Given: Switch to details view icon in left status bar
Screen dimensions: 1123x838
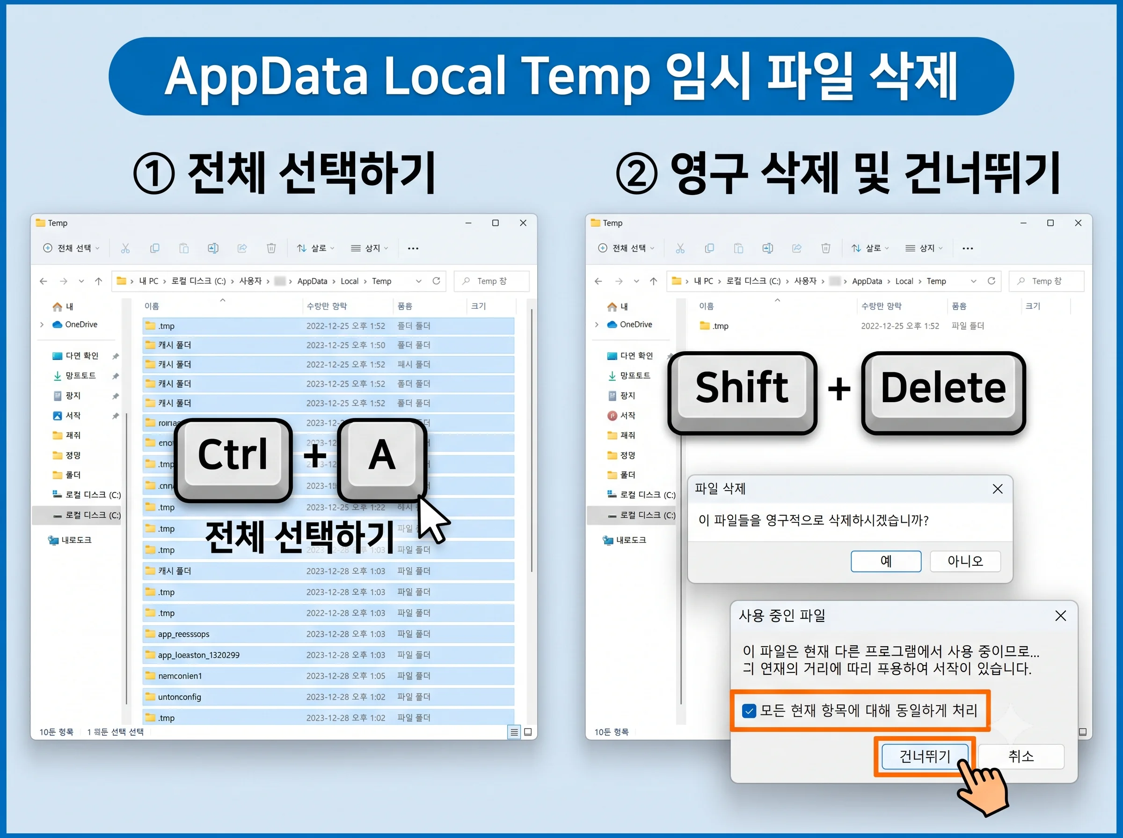Looking at the screenshot, I should tap(514, 732).
